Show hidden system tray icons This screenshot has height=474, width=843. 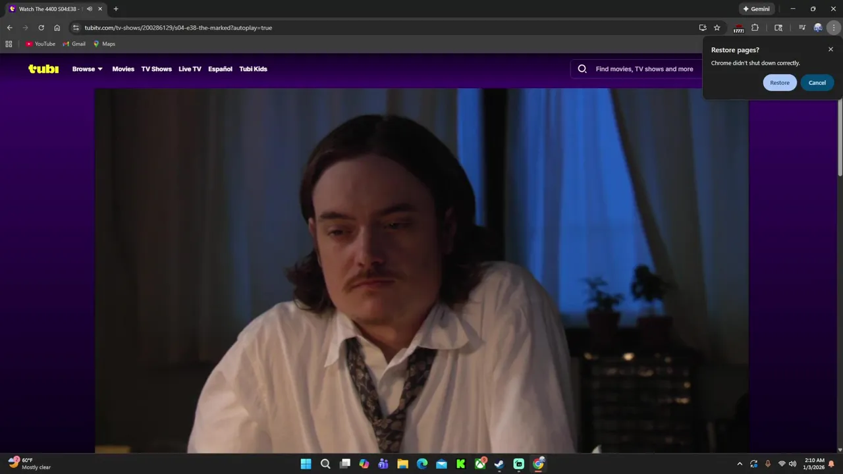point(740,464)
